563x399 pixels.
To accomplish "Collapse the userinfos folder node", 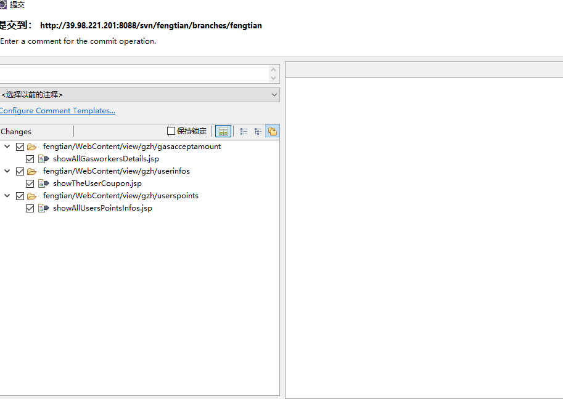I will click(x=7, y=171).
